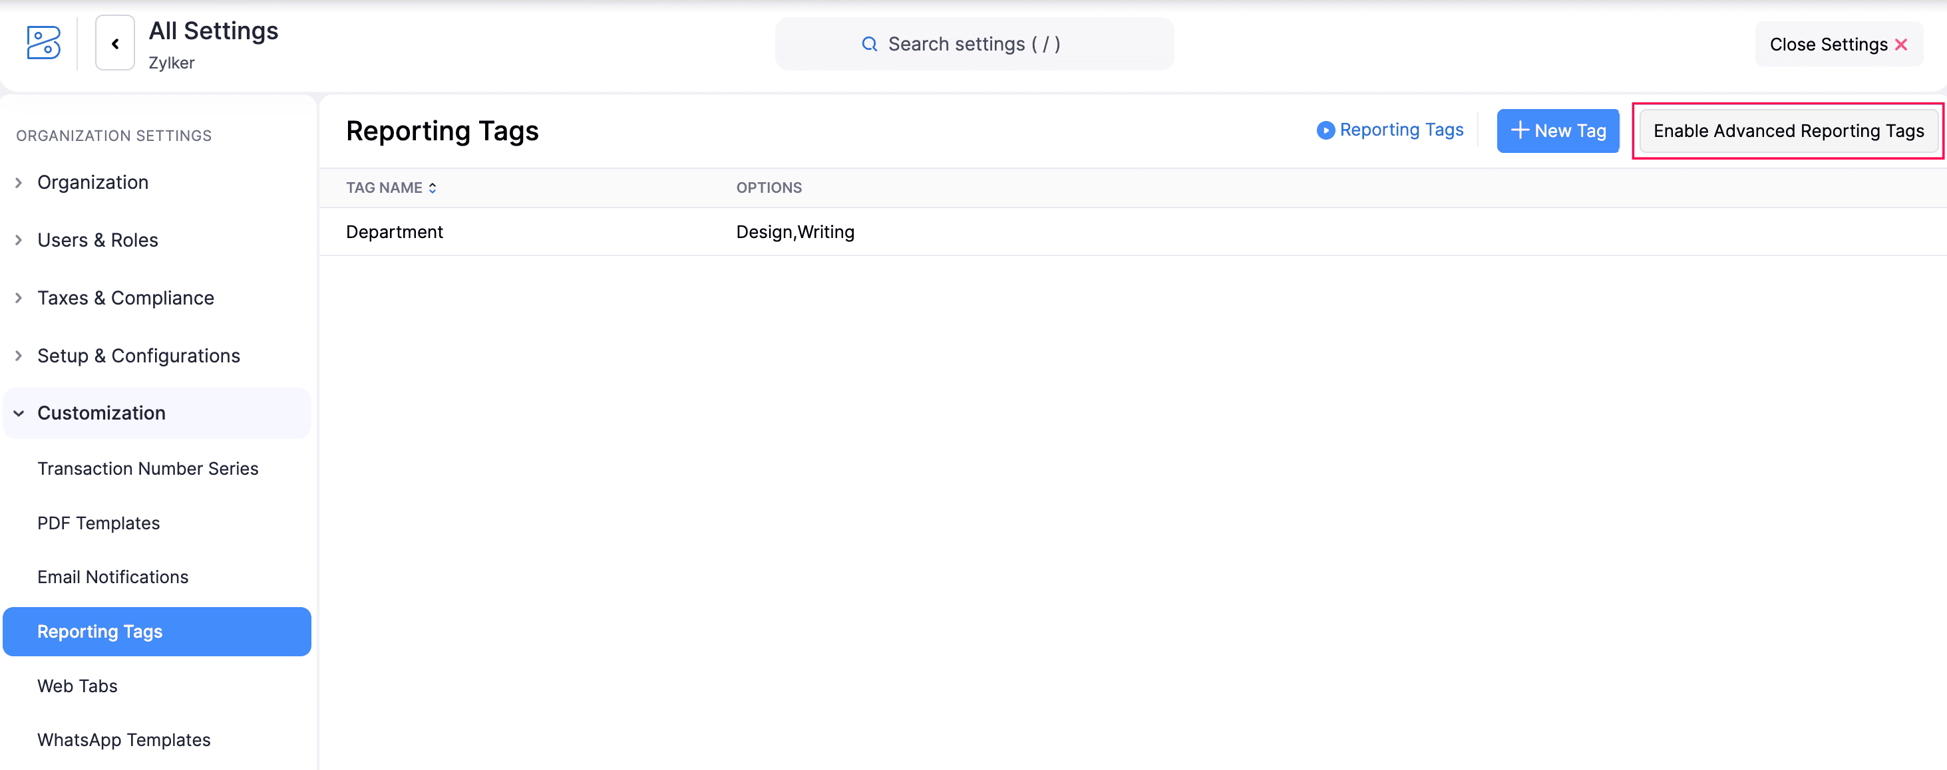Click the sort arrows beside TAG NAME
The width and height of the screenshot is (1947, 770).
(x=433, y=188)
